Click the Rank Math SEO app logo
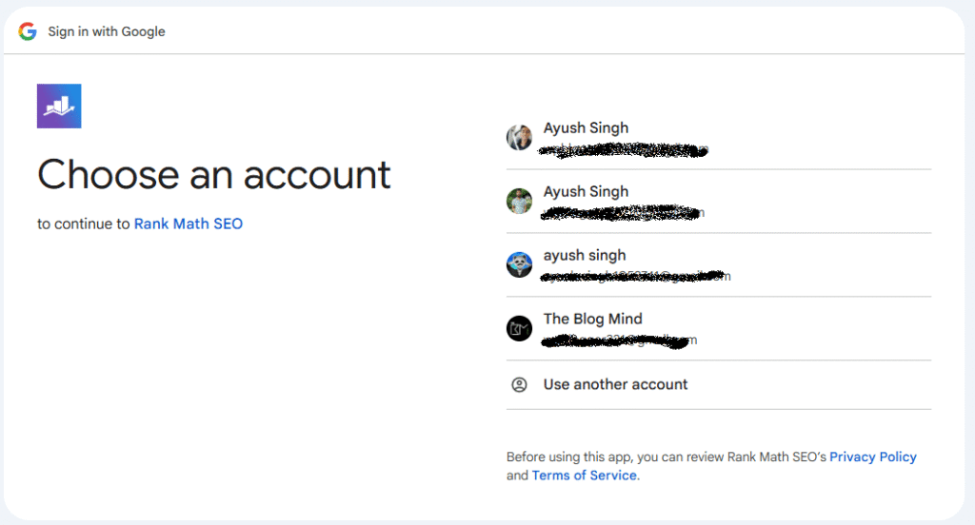 click(x=59, y=107)
